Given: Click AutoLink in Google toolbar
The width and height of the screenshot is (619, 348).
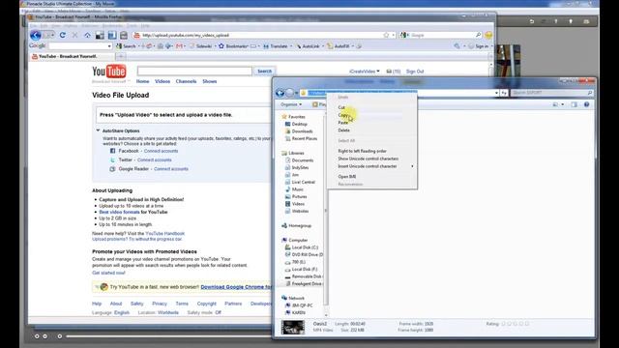Looking at the screenshot, I should click(x=308, y=46).
